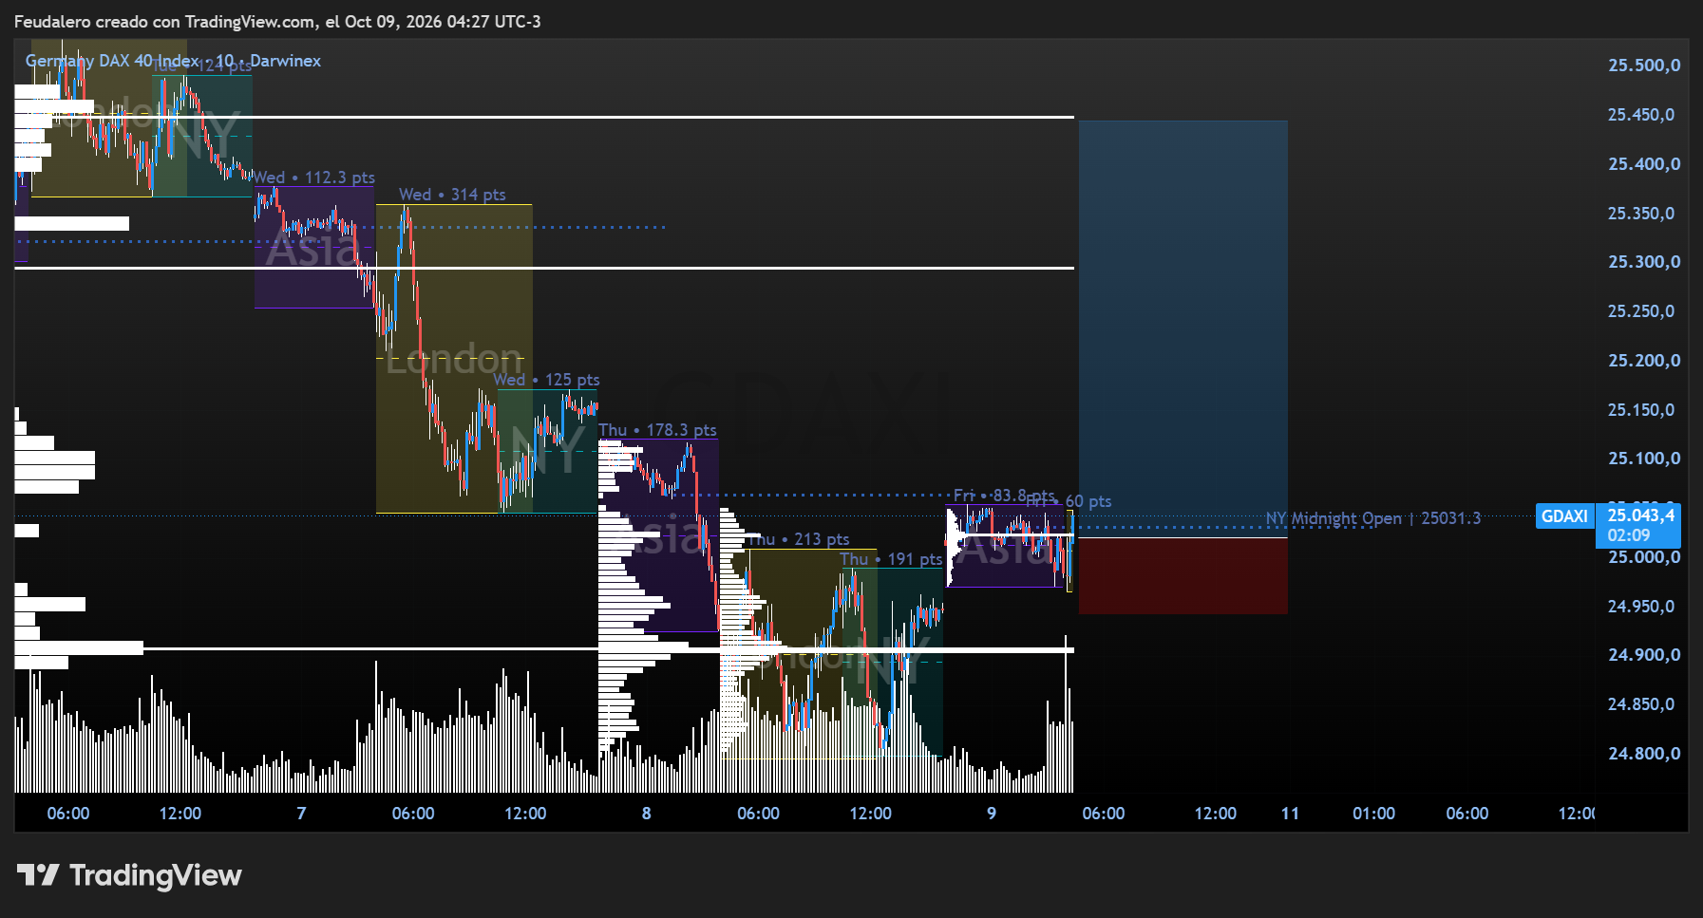Click the 24.800,0 price axis label

1644,754
